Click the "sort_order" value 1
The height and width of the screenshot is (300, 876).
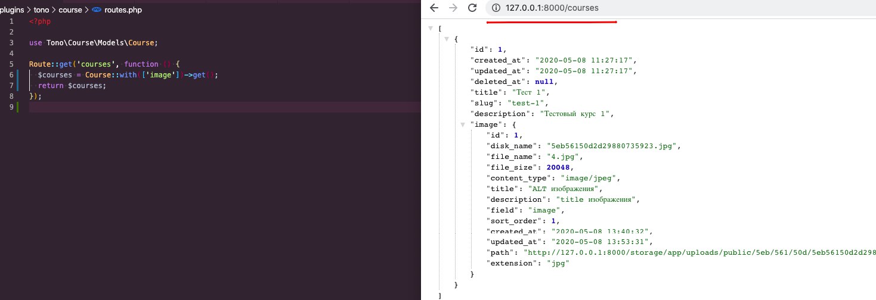pos(553,221)
